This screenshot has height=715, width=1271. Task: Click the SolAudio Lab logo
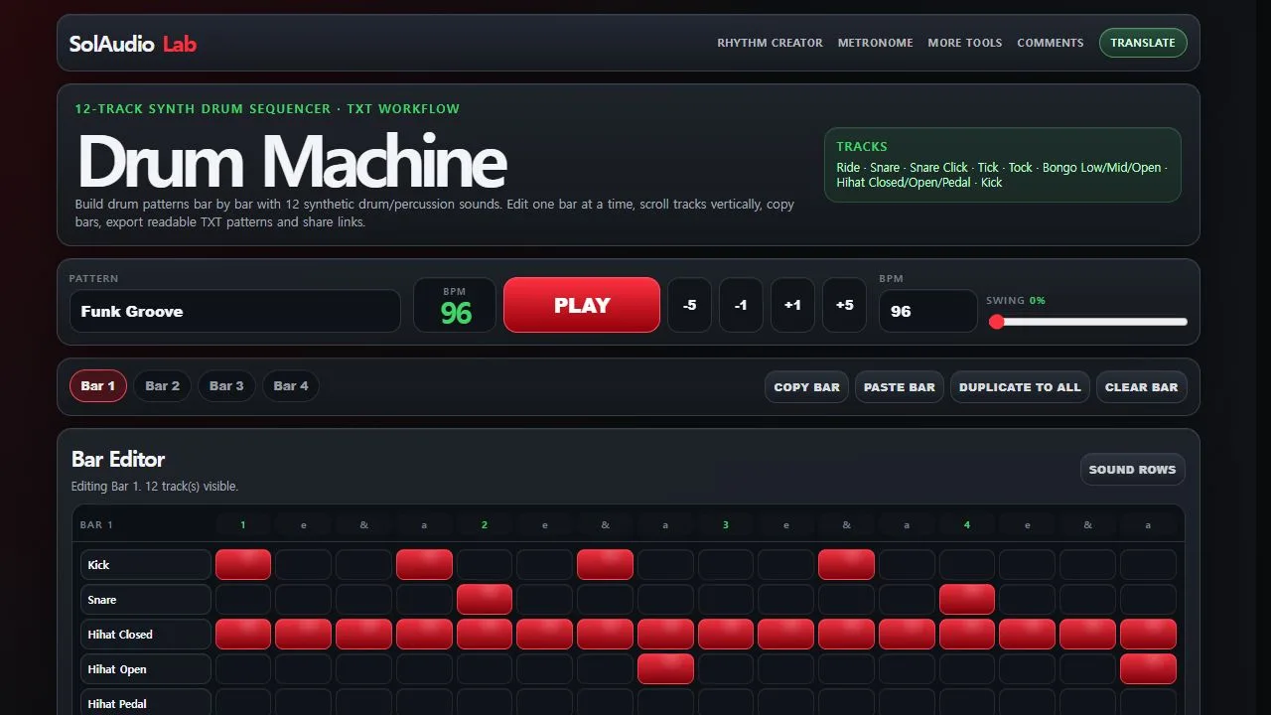point(133,44)
